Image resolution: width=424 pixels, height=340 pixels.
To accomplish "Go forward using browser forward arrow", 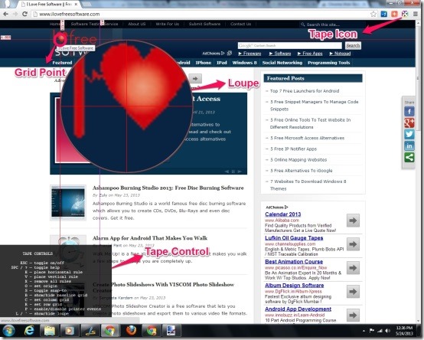I will click(x=15, y=14).
